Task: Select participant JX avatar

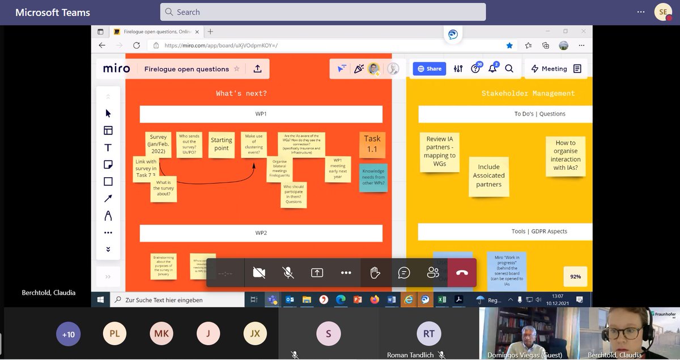Action: click(x=255, y=334)
